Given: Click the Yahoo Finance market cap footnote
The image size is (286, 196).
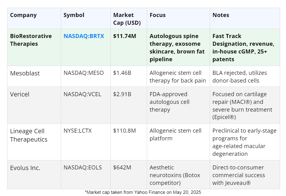Looking at the screenshot, I should pos(143,192).
